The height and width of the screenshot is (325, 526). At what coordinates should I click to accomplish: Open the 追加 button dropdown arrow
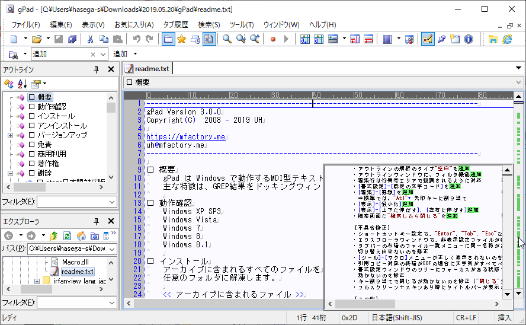click(x=135, y=54)
